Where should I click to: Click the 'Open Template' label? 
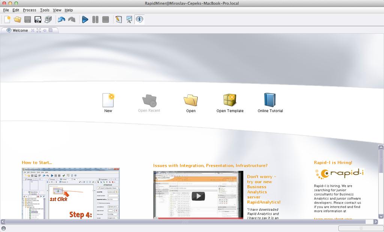coord(230,111)
